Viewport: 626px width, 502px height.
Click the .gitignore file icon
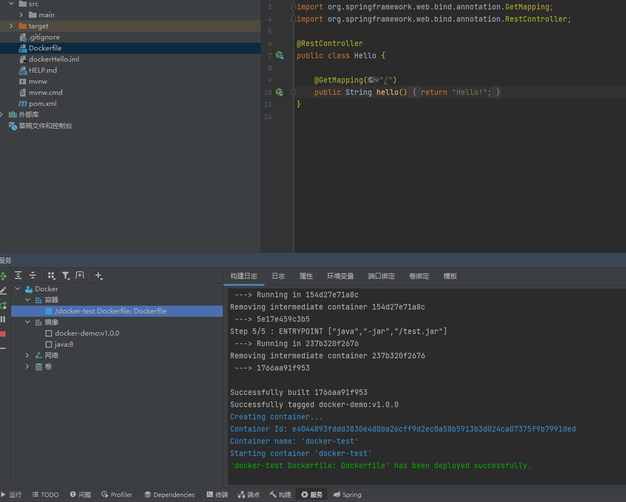click(23, 37)
